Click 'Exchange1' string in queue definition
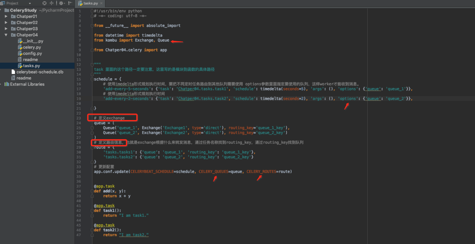Image resolution: width=475 pixels, height=244 pixels. point(175,128)
